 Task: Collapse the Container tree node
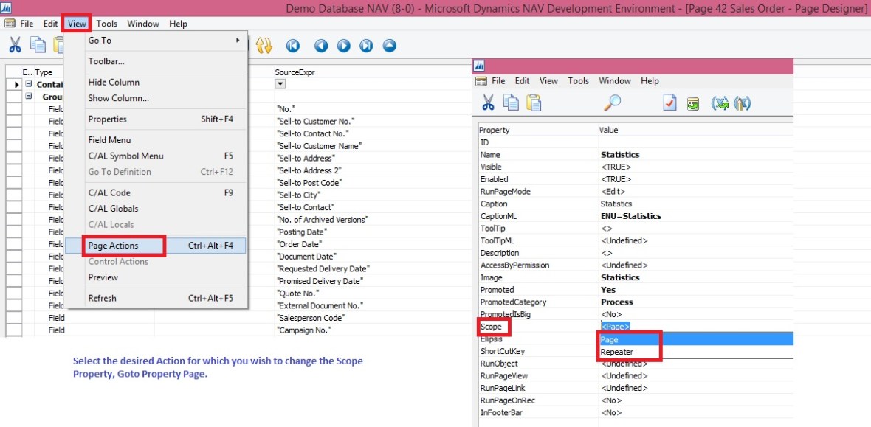coord(28,85)
